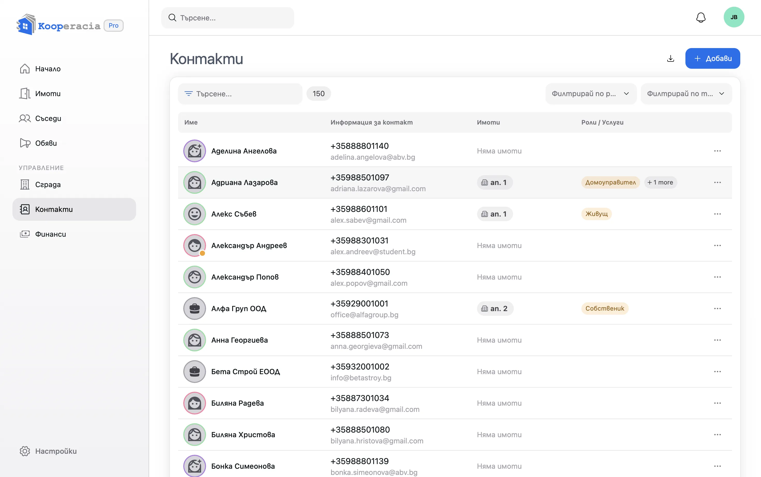This screenshot has width=761, height=477.
Task: Expand the +1 more roles badge
Action: [660, 183]
